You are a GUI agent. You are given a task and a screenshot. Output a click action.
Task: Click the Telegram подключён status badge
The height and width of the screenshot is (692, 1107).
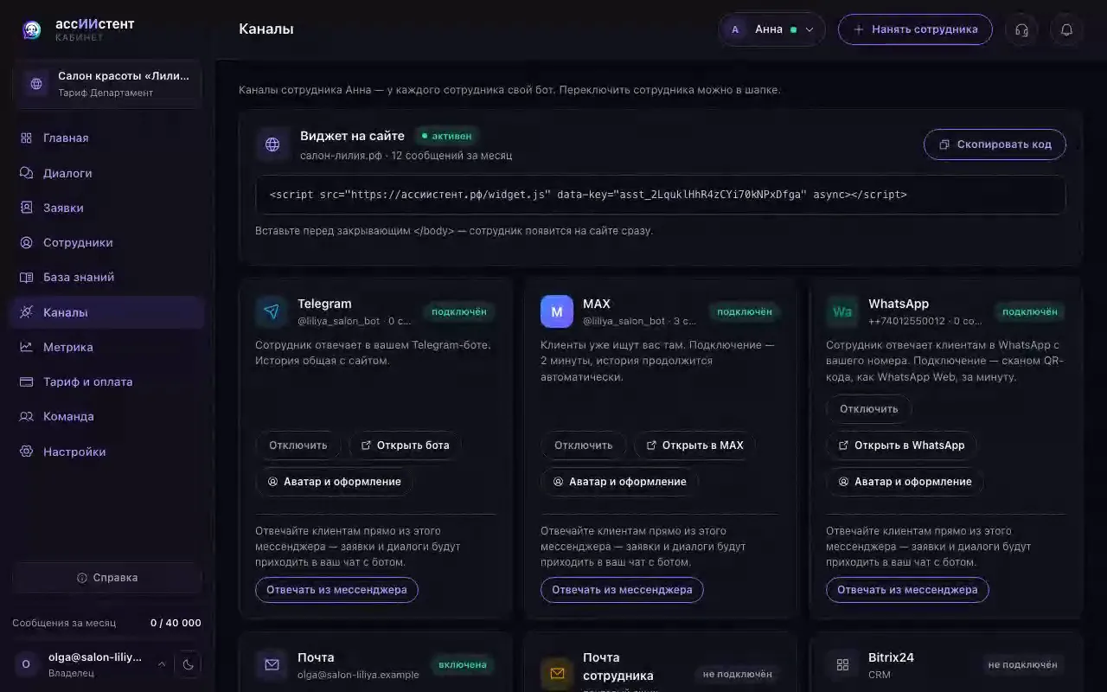coord(458,311)
